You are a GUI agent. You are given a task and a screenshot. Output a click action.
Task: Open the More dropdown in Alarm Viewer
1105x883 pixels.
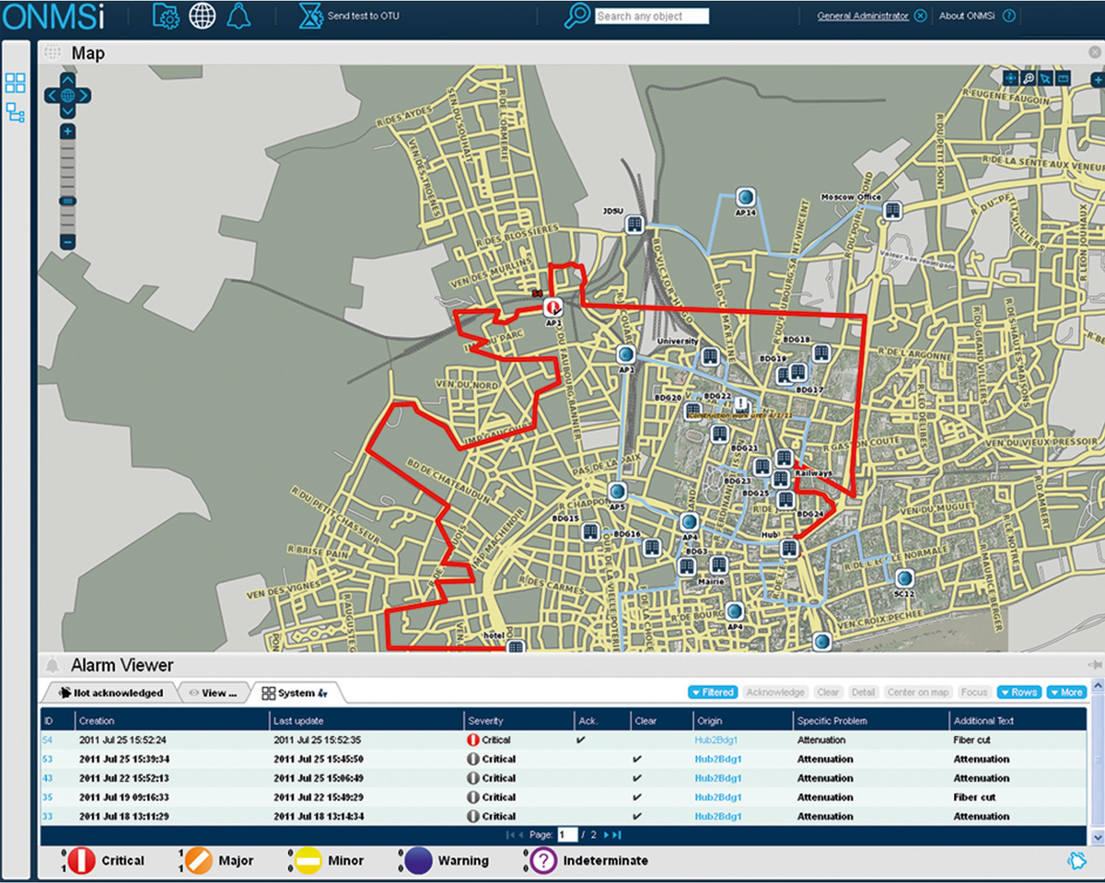(1066, 691)
